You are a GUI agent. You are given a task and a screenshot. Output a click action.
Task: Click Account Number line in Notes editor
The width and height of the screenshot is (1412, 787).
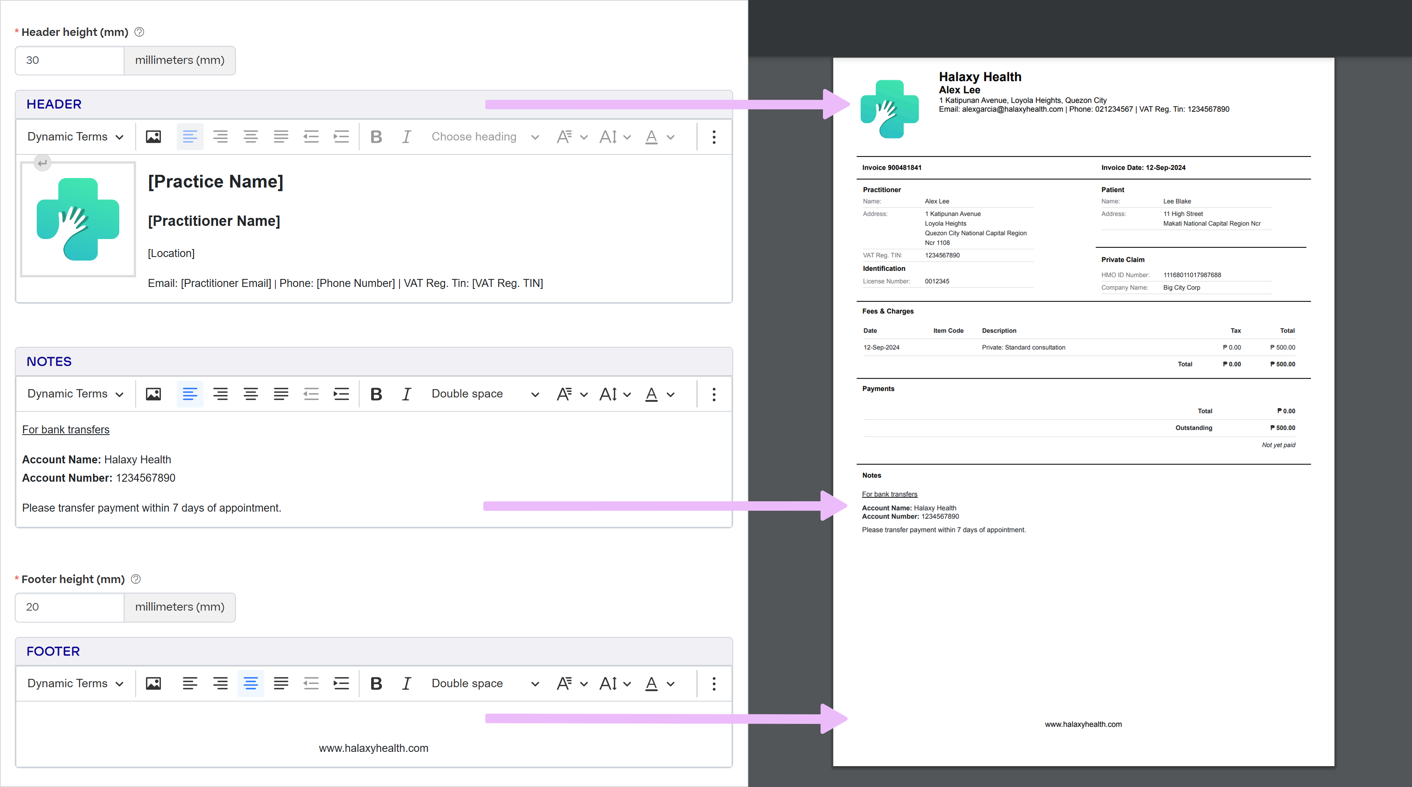(99, 478)
